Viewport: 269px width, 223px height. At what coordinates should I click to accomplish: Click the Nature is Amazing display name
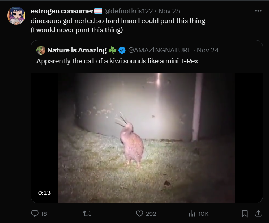coord(77,50)
